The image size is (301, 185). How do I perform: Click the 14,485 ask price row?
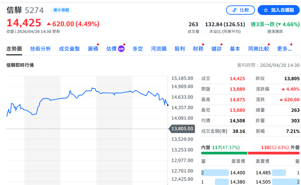click(277, 173)
